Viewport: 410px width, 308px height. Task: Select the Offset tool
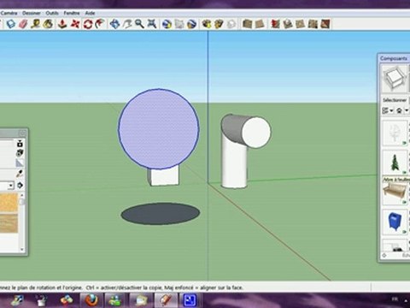coord(100,24)
